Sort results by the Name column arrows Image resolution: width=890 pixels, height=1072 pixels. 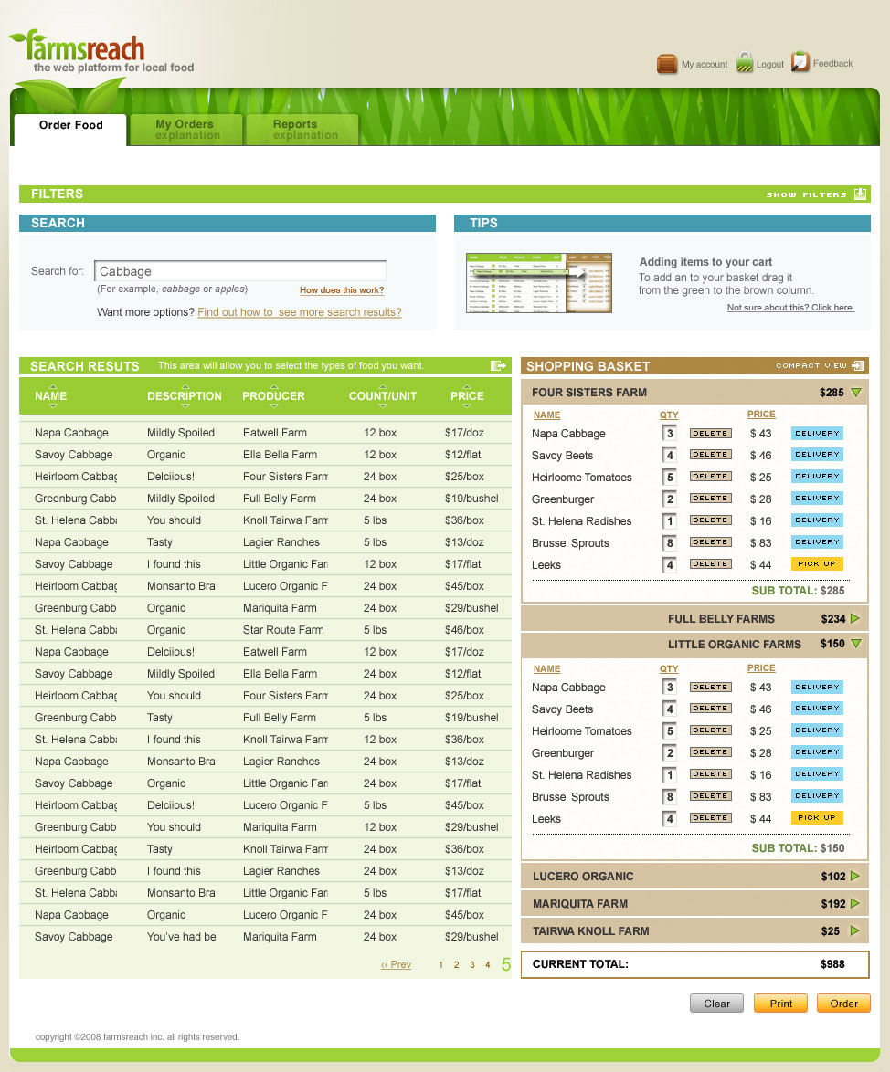(x=51, y=396)
